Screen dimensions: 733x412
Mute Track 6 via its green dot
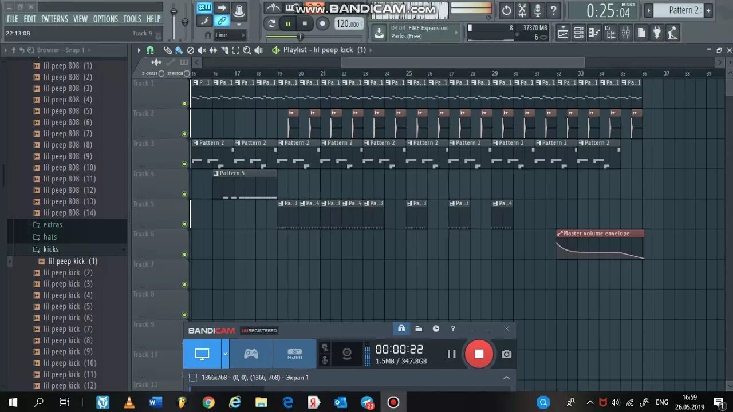(x=184, y=255)
